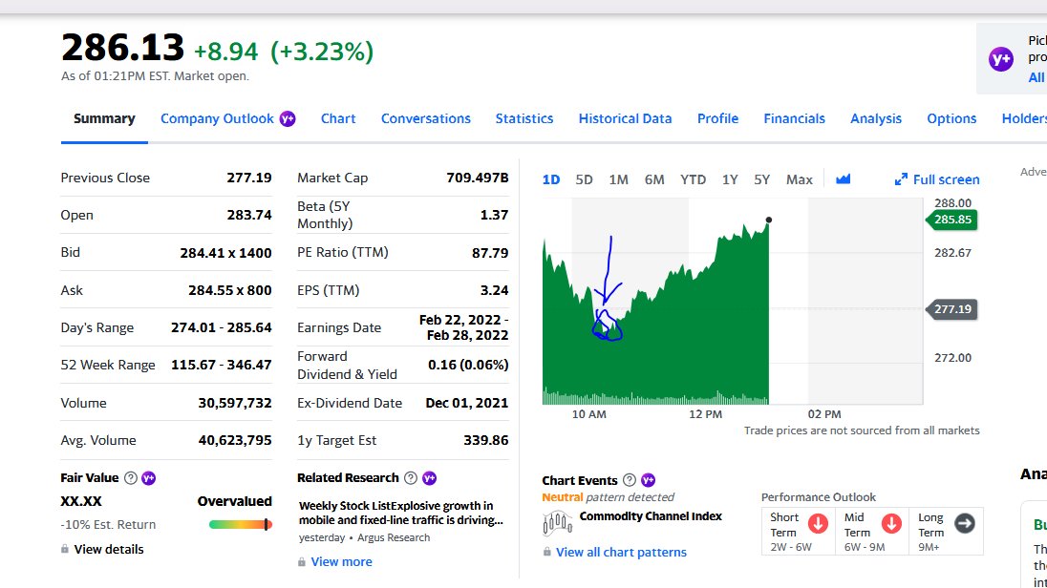1047x588 pixels.
Task: Click the lock icon beside View more
Action: [302, 562]
